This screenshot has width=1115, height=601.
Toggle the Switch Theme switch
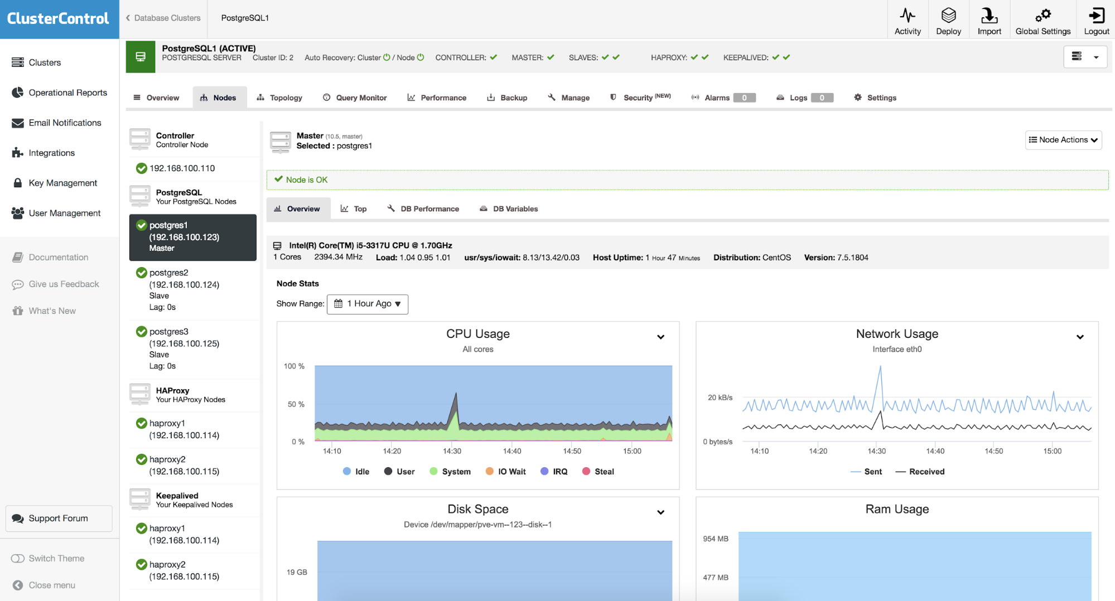click(18, 558)
